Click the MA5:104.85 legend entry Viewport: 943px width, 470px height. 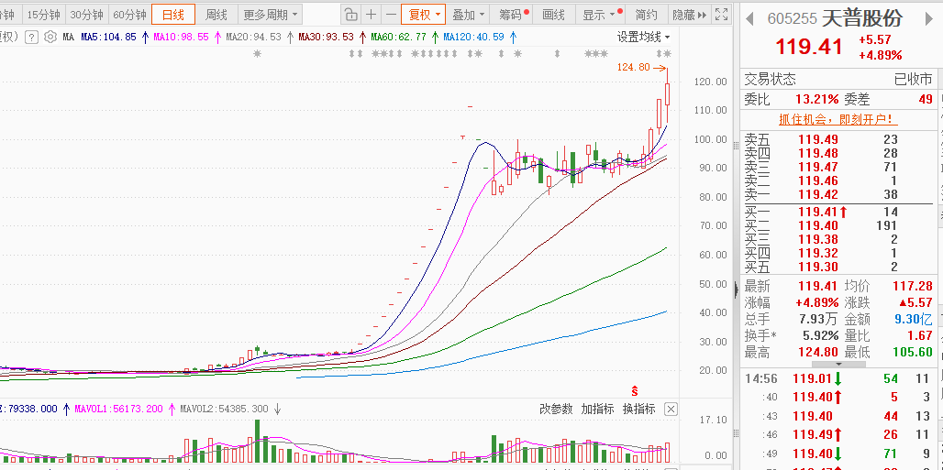(x=109, y=38)
